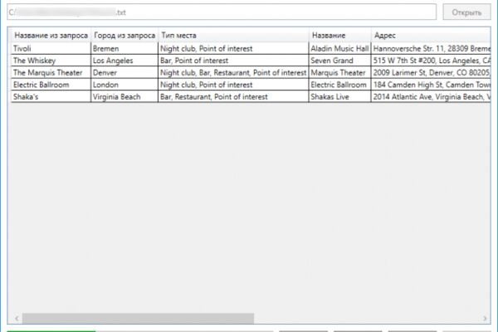Click the Тип места column header
This screenshot has width=498, height=332.
click(x=233, y=35)
